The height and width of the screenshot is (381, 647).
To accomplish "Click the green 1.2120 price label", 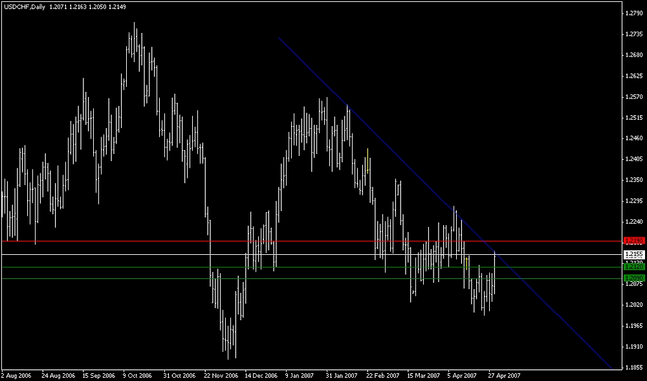I will [x=633, y=267].
